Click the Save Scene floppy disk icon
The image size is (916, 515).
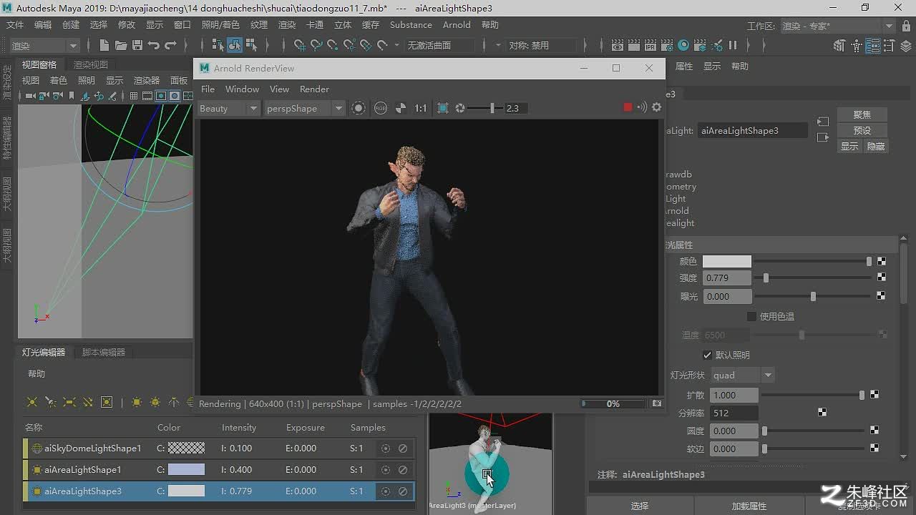coord(137,45)
